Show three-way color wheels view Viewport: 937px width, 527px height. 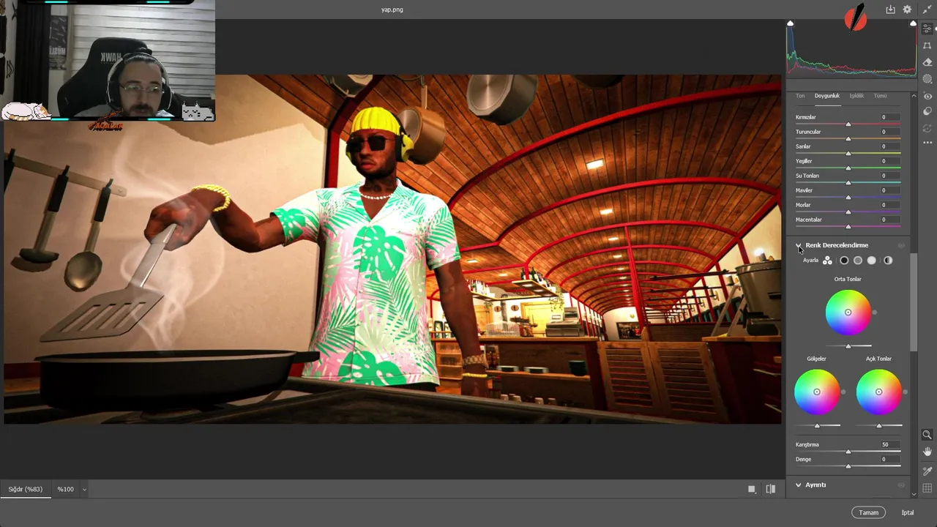[x=827, y=261]
